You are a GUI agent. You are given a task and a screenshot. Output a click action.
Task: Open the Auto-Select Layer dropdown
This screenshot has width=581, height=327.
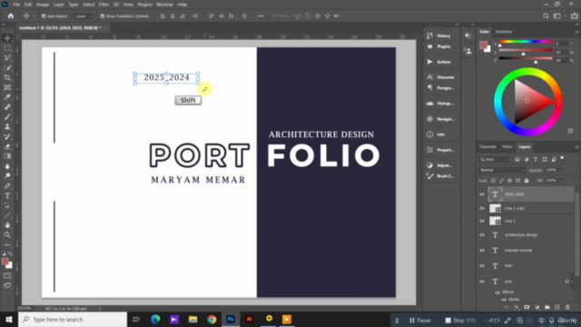coord(84,16)
